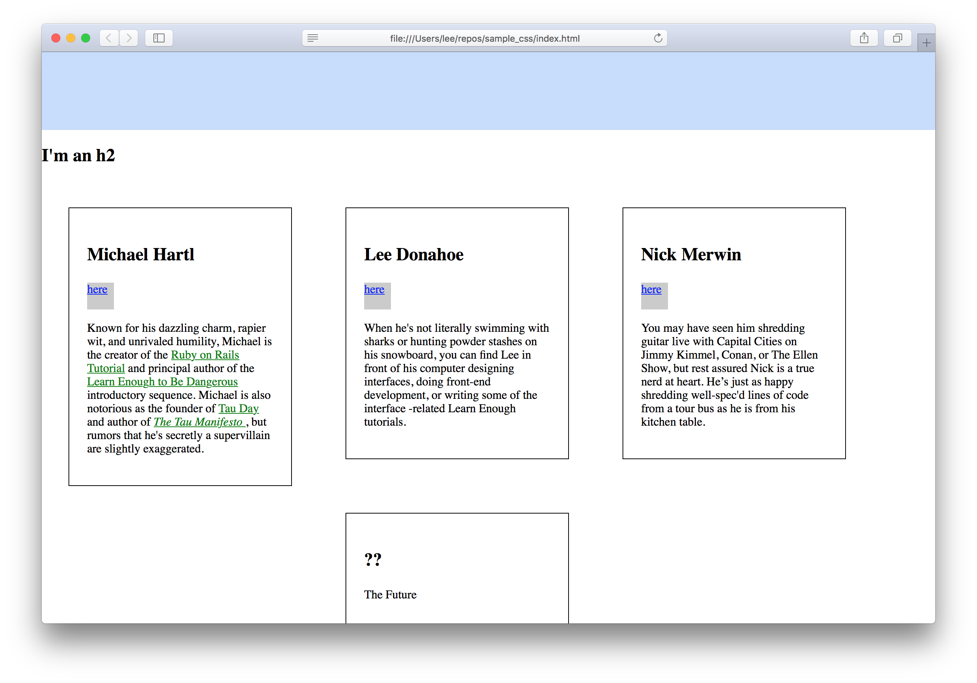Click the Lee Donahoe heading

414,254
